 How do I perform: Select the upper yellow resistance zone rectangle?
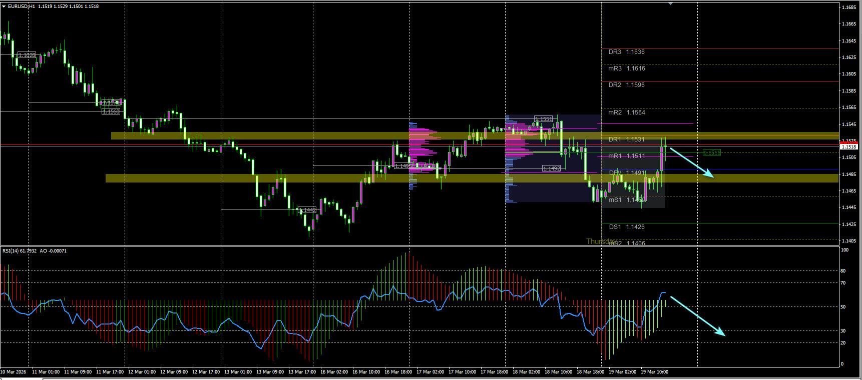coord(475,135)
